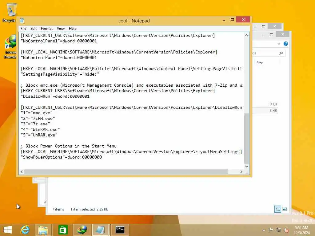Click "1 item selected 2.25 KB" status text
Viewport: 315px width, 236px height.
pyautogui.click(x=89, y=209)
